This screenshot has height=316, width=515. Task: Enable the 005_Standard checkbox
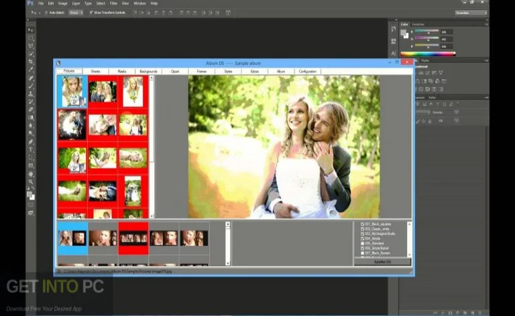(x=363, y=242)
